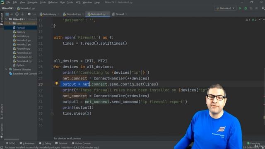The height and width of the screenshot is (149, 265).
Task: Select main.py in project tree
Action: point(21,32)
